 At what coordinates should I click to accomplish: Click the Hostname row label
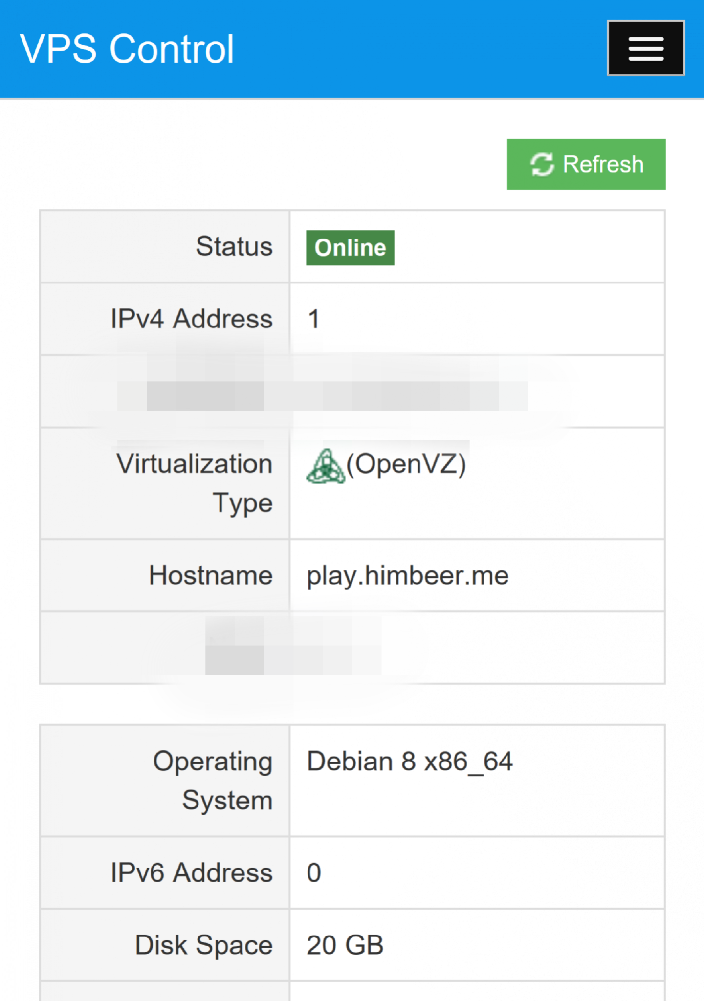(211, 575)
